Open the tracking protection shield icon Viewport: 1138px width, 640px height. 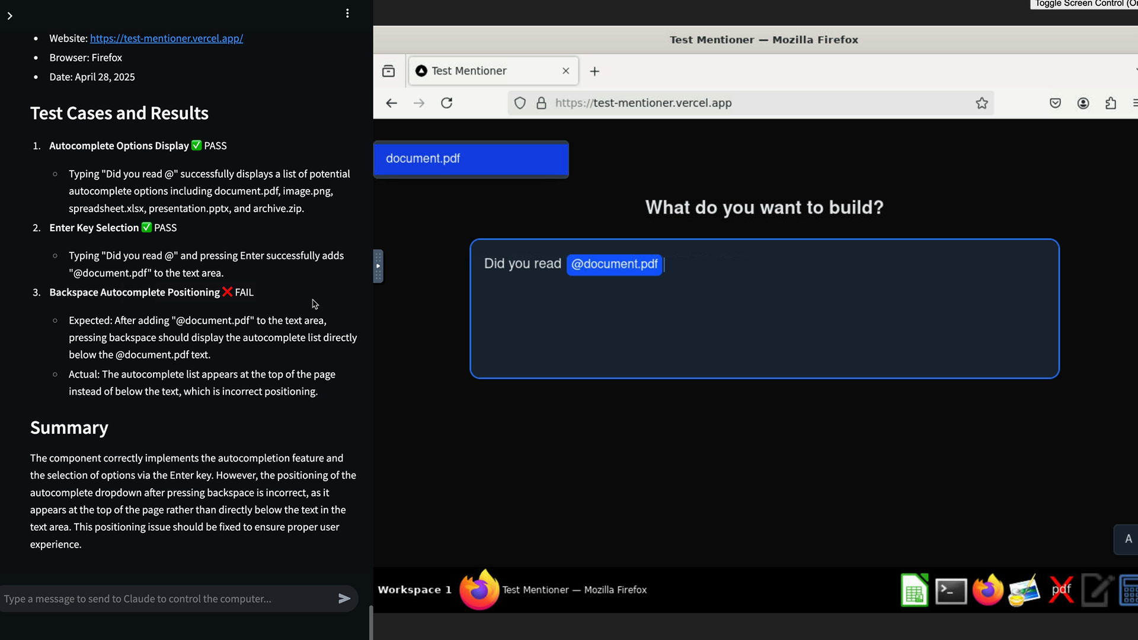(x=520, y=103)
